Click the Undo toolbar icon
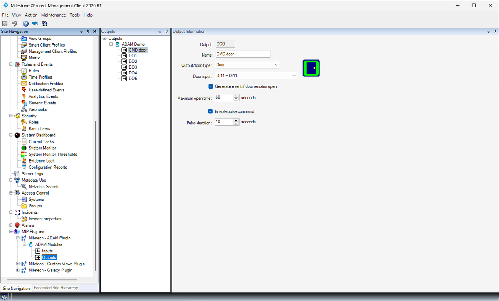Screen dimensions: 499x301 pyautogui.click(x=15, y=24)
